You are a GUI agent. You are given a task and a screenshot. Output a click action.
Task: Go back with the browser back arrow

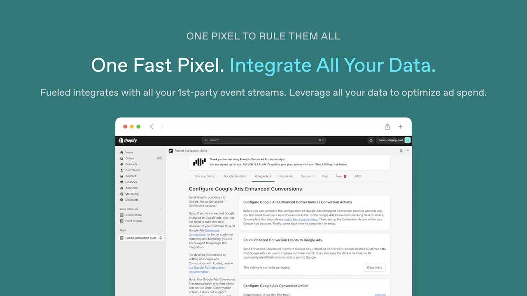click(152, 127)
